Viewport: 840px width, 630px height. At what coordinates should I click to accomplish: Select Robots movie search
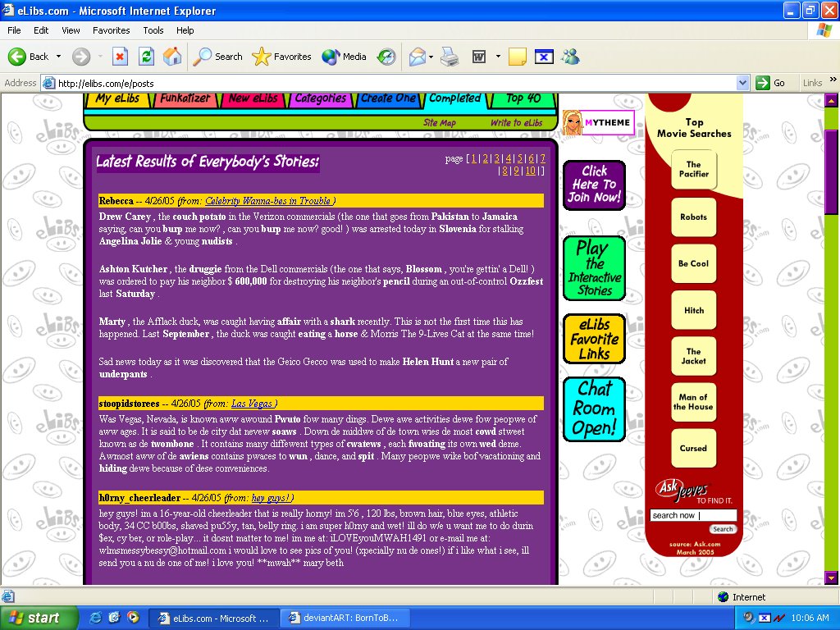click(x=694, y=217)
